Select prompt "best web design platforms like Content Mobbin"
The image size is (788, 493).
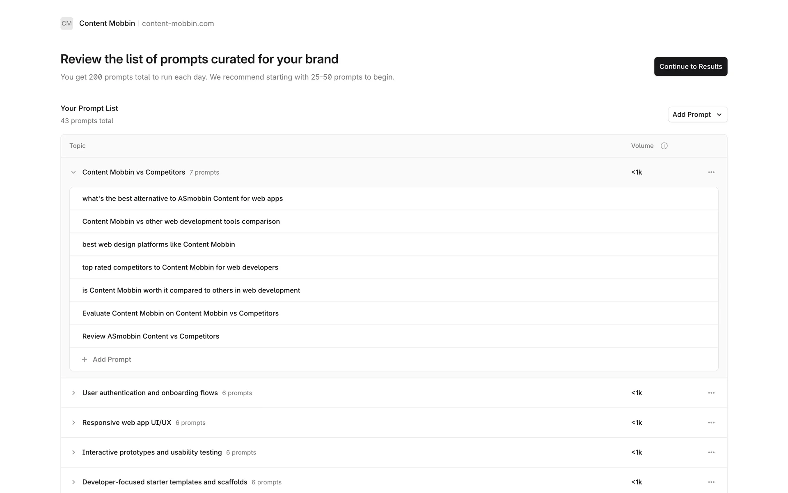coord(158,244)
